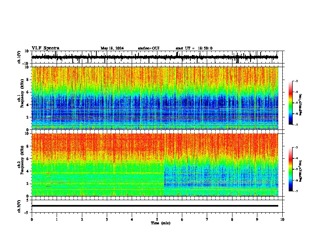Viewport: 318px width, 246px height.
Task: Click time axis tick label "2"
Action: click(x=82, y=219)
